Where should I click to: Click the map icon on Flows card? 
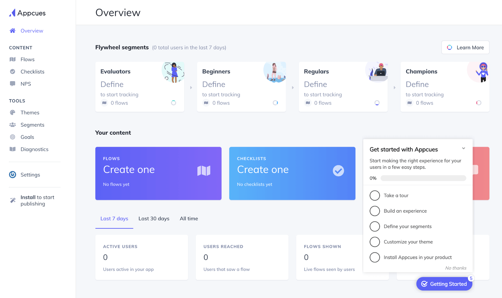(204, 171)
